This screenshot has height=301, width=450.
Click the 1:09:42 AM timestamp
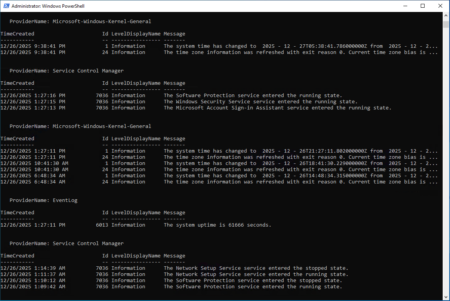click(33, 287)
